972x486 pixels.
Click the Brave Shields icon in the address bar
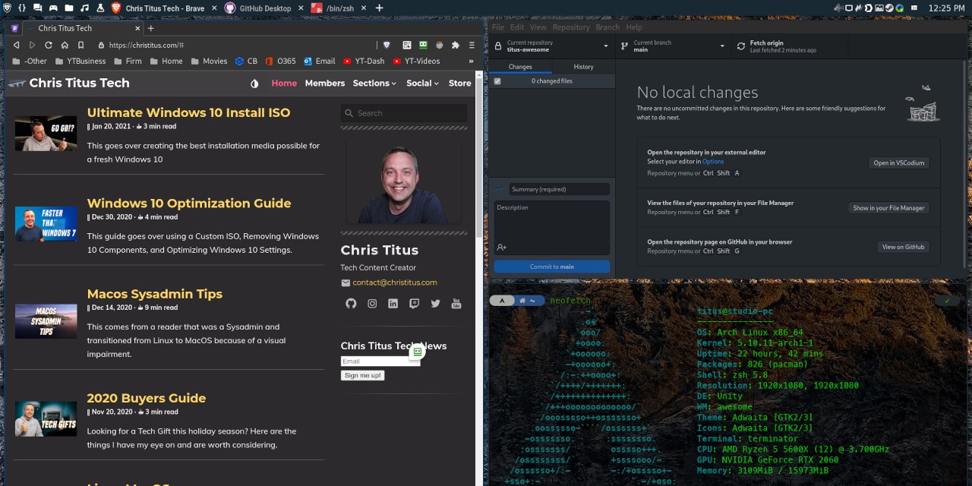[x=387, y=45]
